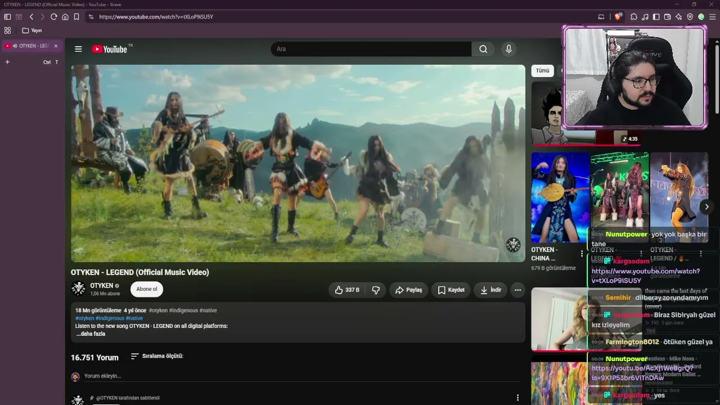Click the Ara search input field
Viewport: 720px width, 405px height.
[371, 49]
